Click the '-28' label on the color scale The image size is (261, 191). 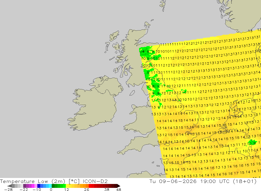pyautogui.click(x=8, y=190)
